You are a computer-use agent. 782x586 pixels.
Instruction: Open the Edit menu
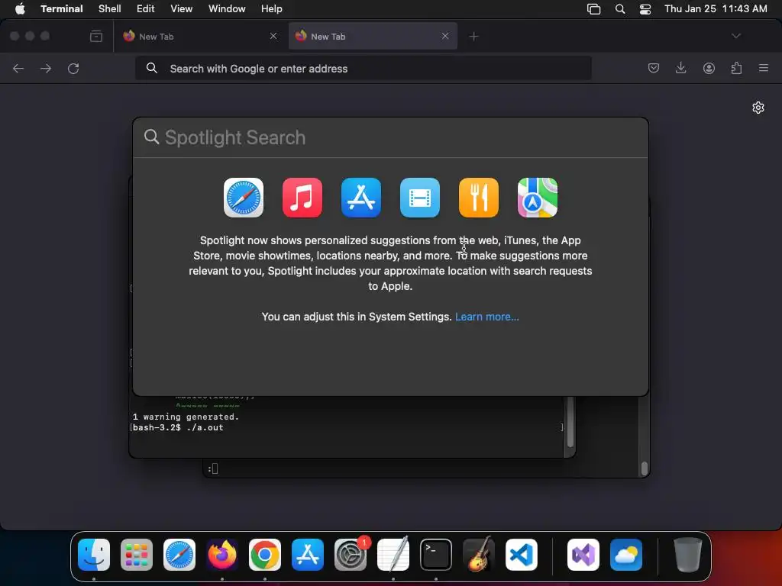pyautogui.click(x=146, y=9)
